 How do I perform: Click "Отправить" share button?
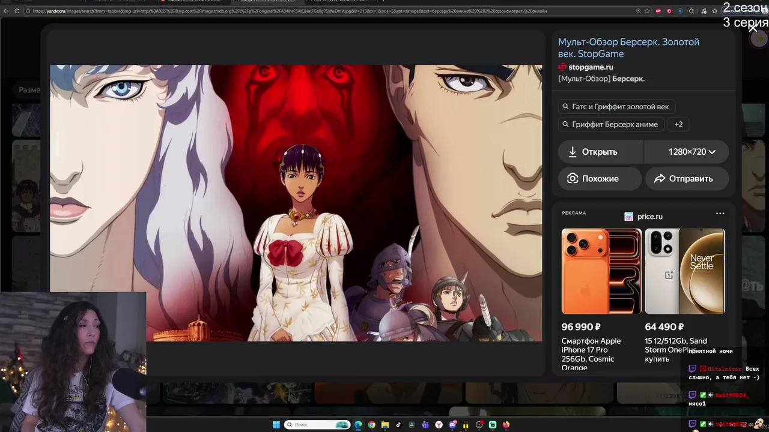tap(687, 178)
